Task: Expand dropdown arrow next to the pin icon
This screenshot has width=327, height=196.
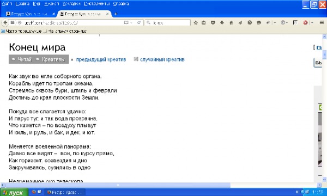Action: (x=275, y=22)
